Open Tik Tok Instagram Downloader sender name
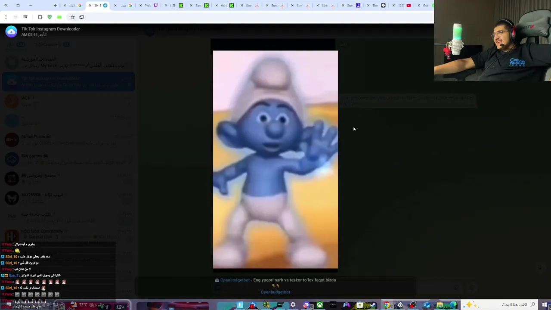The width and height of the screenshot is (551, 310). pyautogui.click(x=51, y=29)
